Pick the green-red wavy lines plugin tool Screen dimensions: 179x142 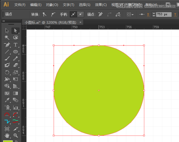click(15, 121)
